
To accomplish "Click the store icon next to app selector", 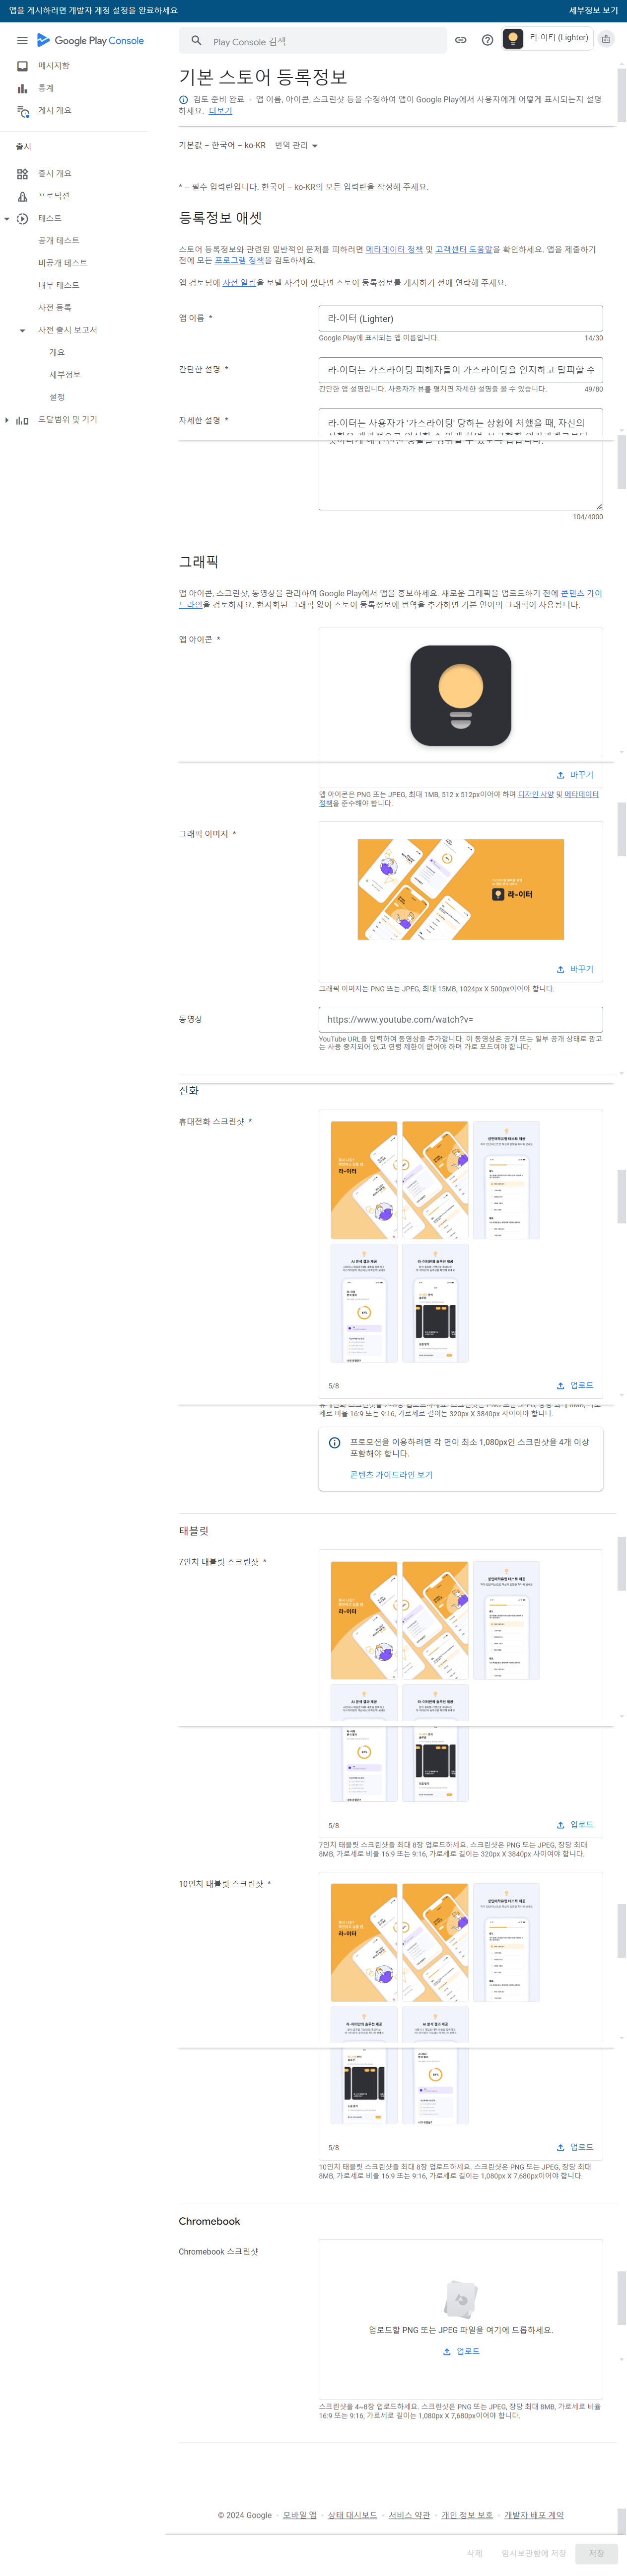I will click(606, 39).
